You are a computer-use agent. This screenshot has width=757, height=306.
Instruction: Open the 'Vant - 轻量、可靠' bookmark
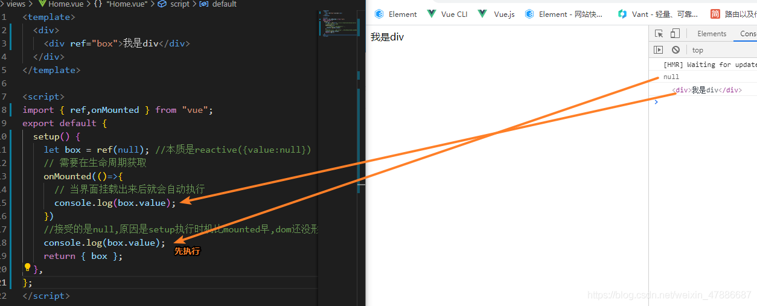coord(659,14)
